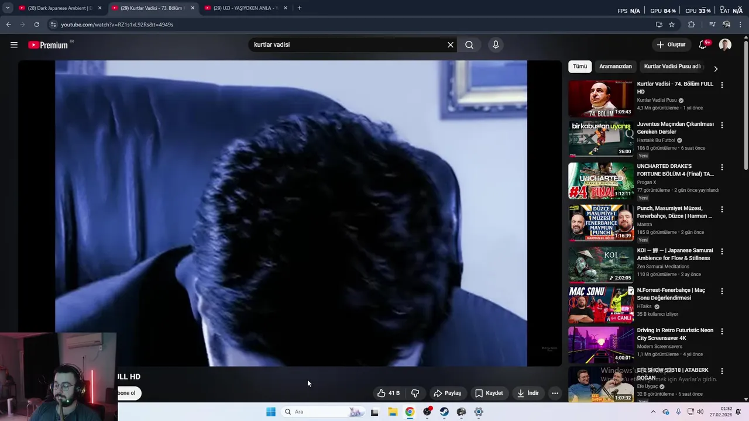Open the YouTube account avatar menu

(x=725, y=45)
